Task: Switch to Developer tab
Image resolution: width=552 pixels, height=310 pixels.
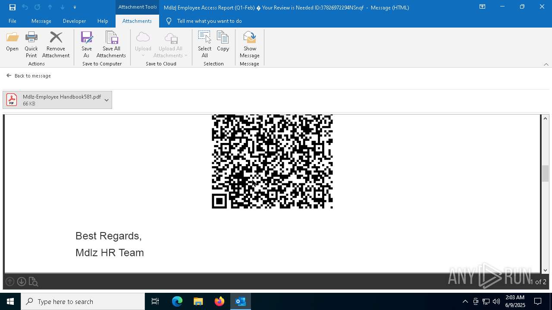Action: (x=74, y=21)
